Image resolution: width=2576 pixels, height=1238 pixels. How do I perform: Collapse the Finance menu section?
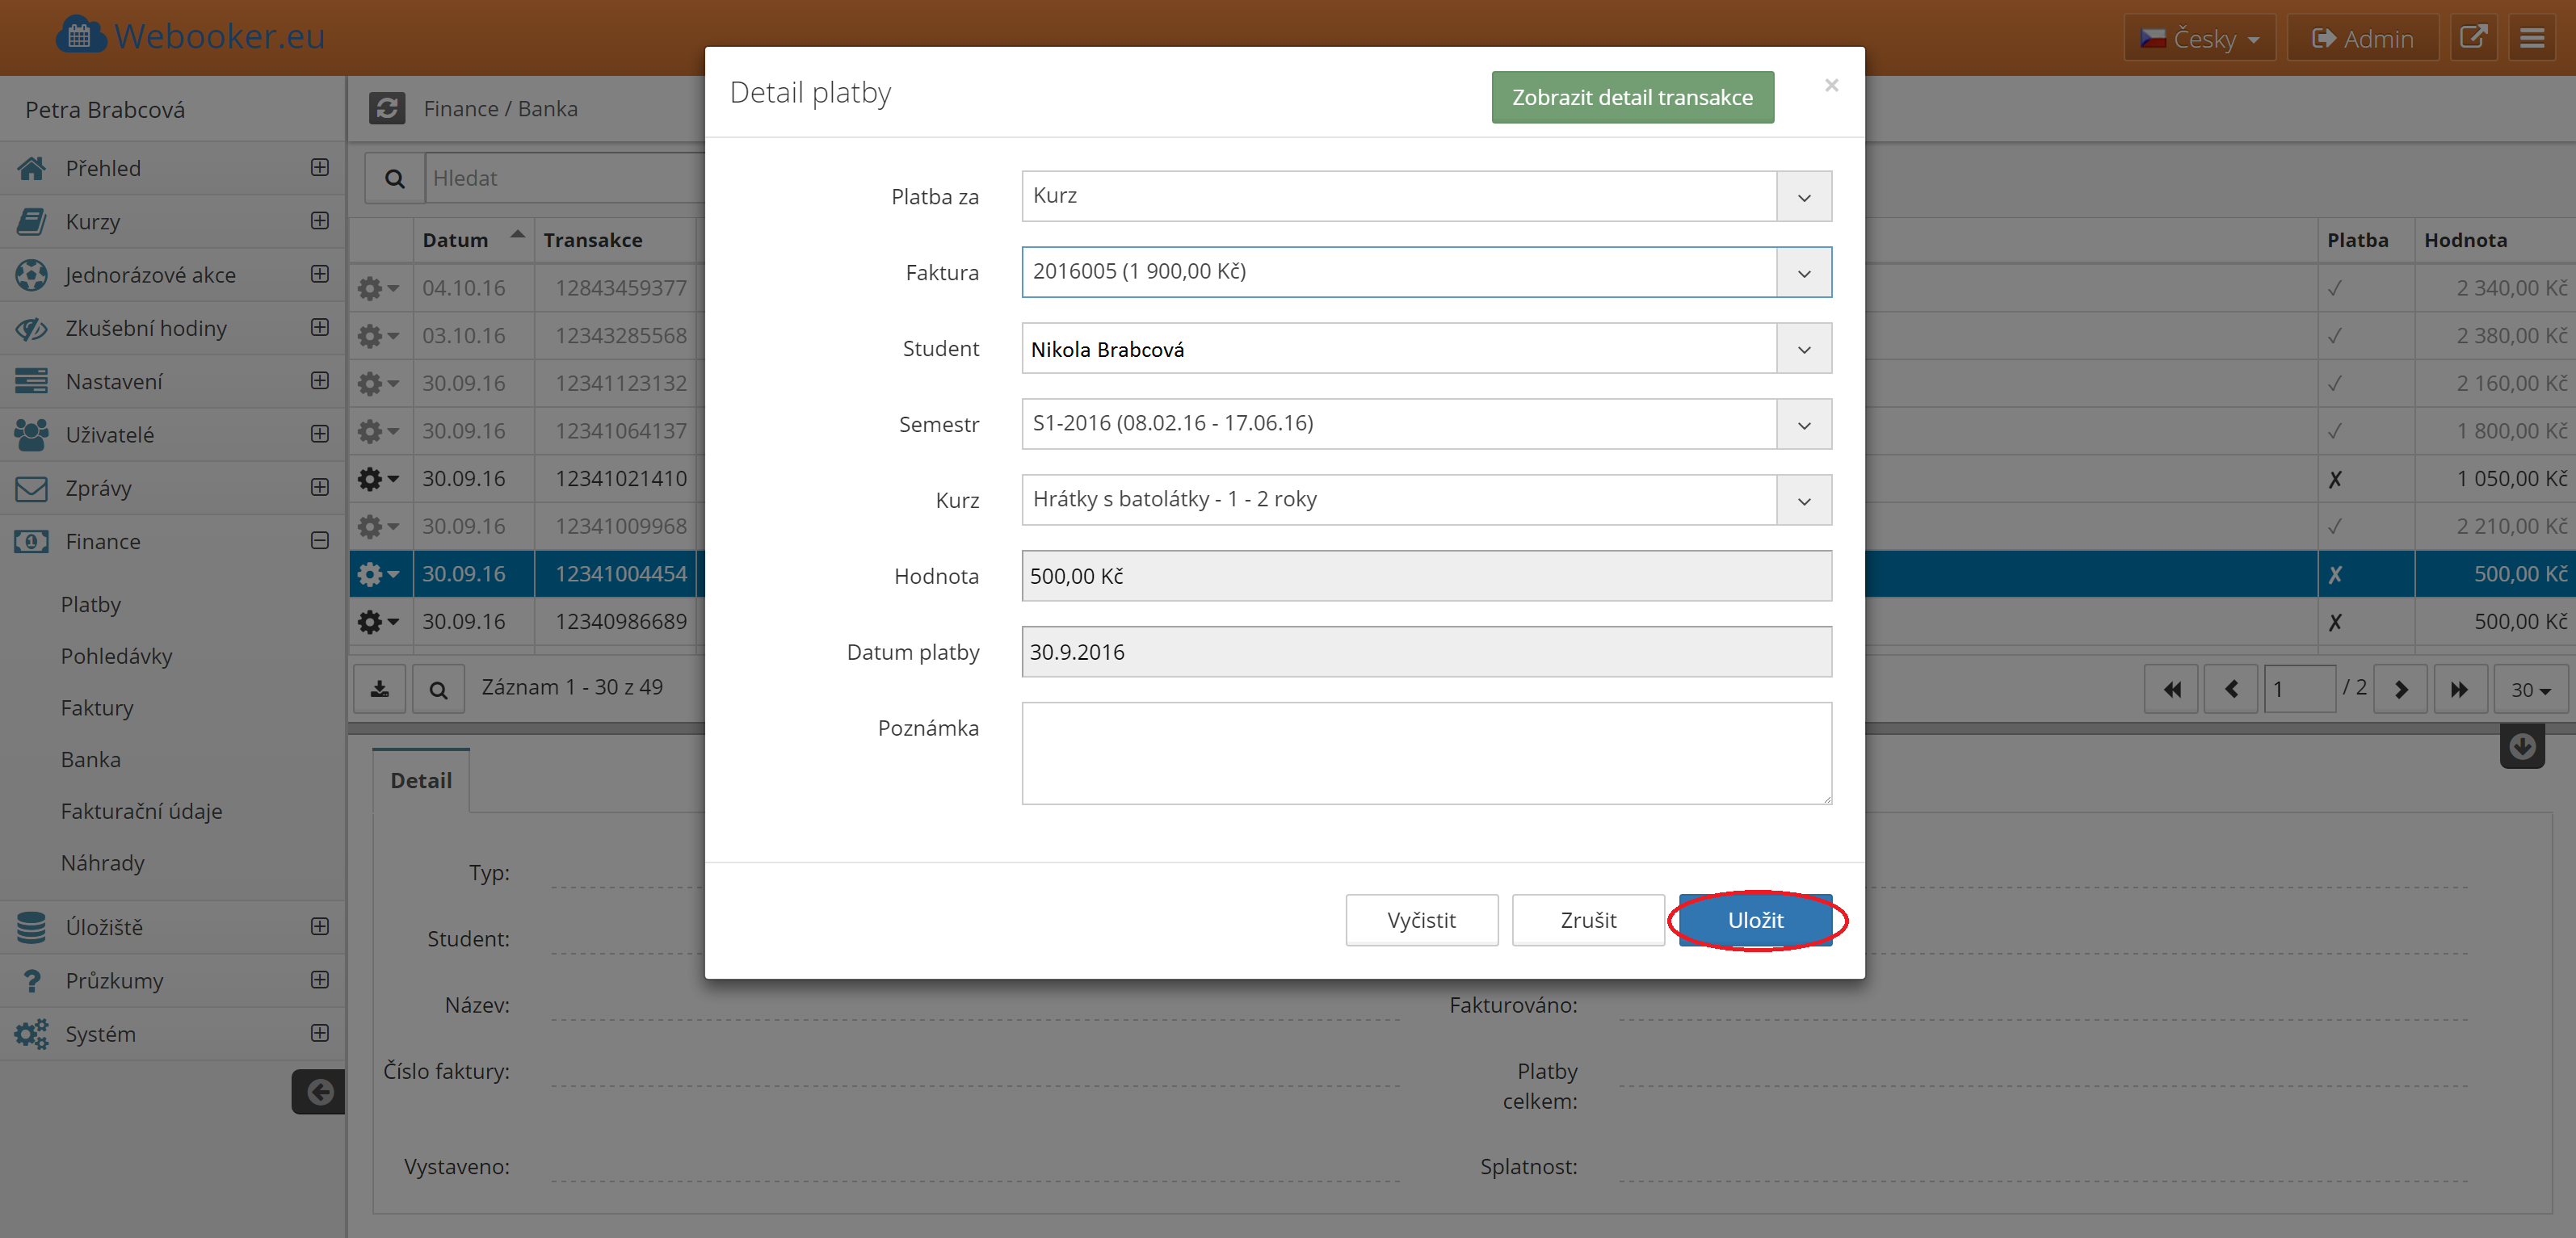click(x=320, y=541)
